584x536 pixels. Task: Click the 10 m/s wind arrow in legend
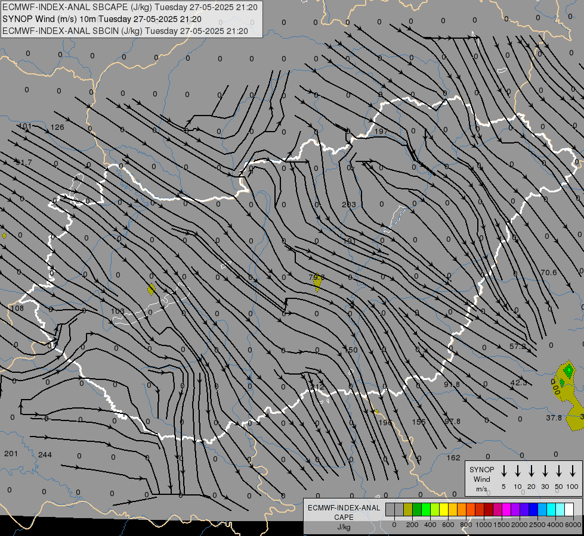point(518,470)
